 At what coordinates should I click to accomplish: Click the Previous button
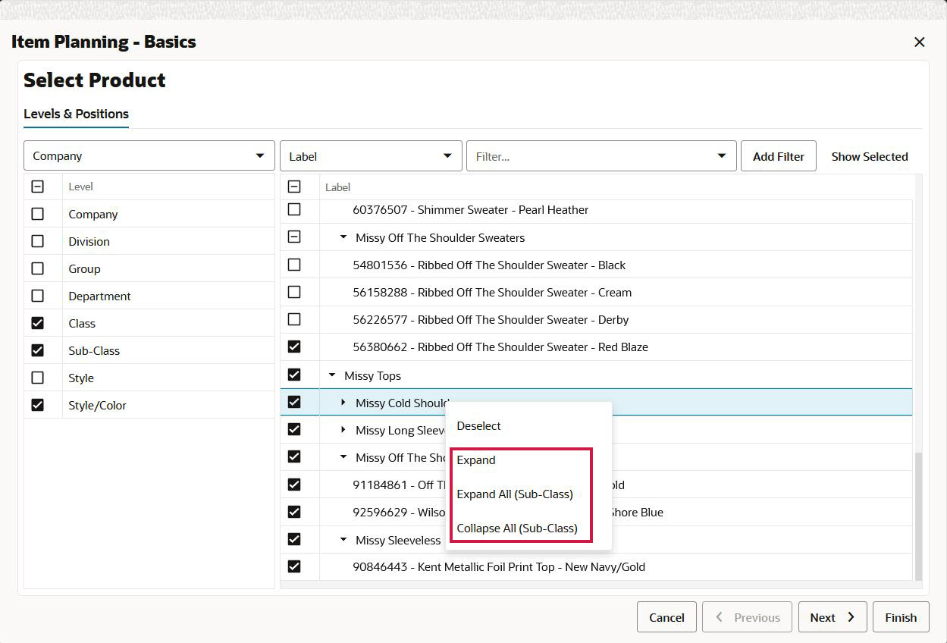point(747,617)
